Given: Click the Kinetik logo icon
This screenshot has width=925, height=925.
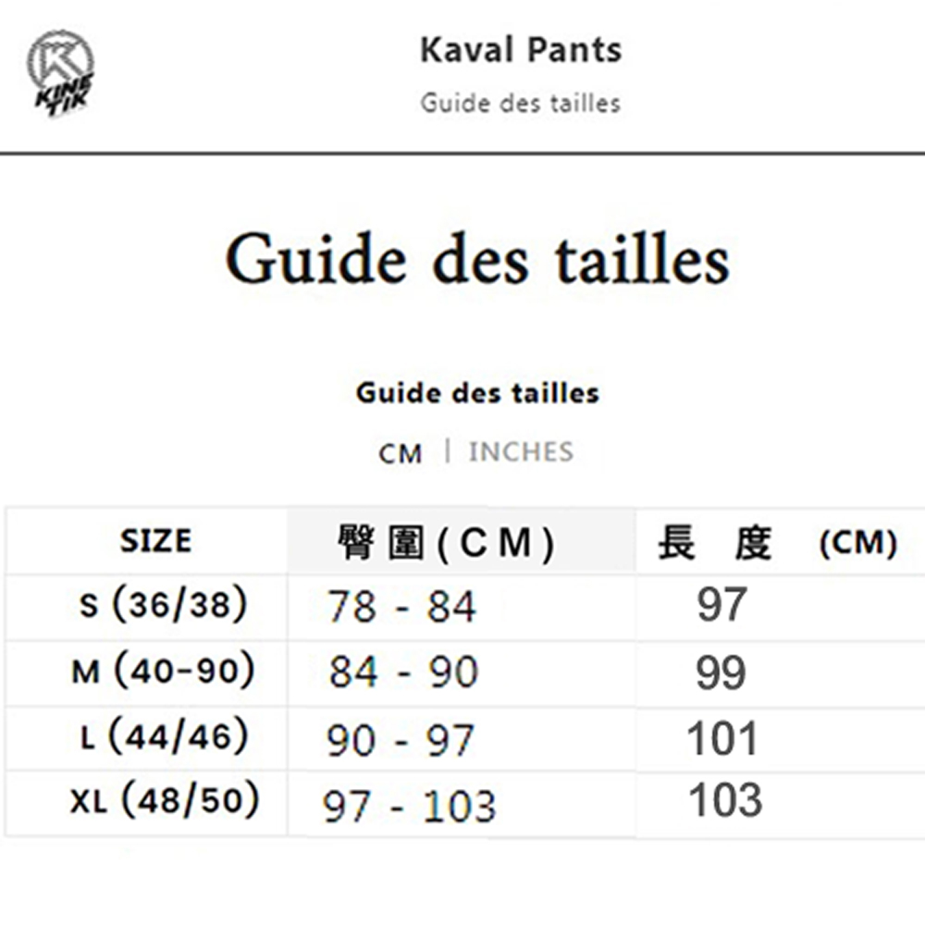Looking at the screenshot, I should point(61,73).
